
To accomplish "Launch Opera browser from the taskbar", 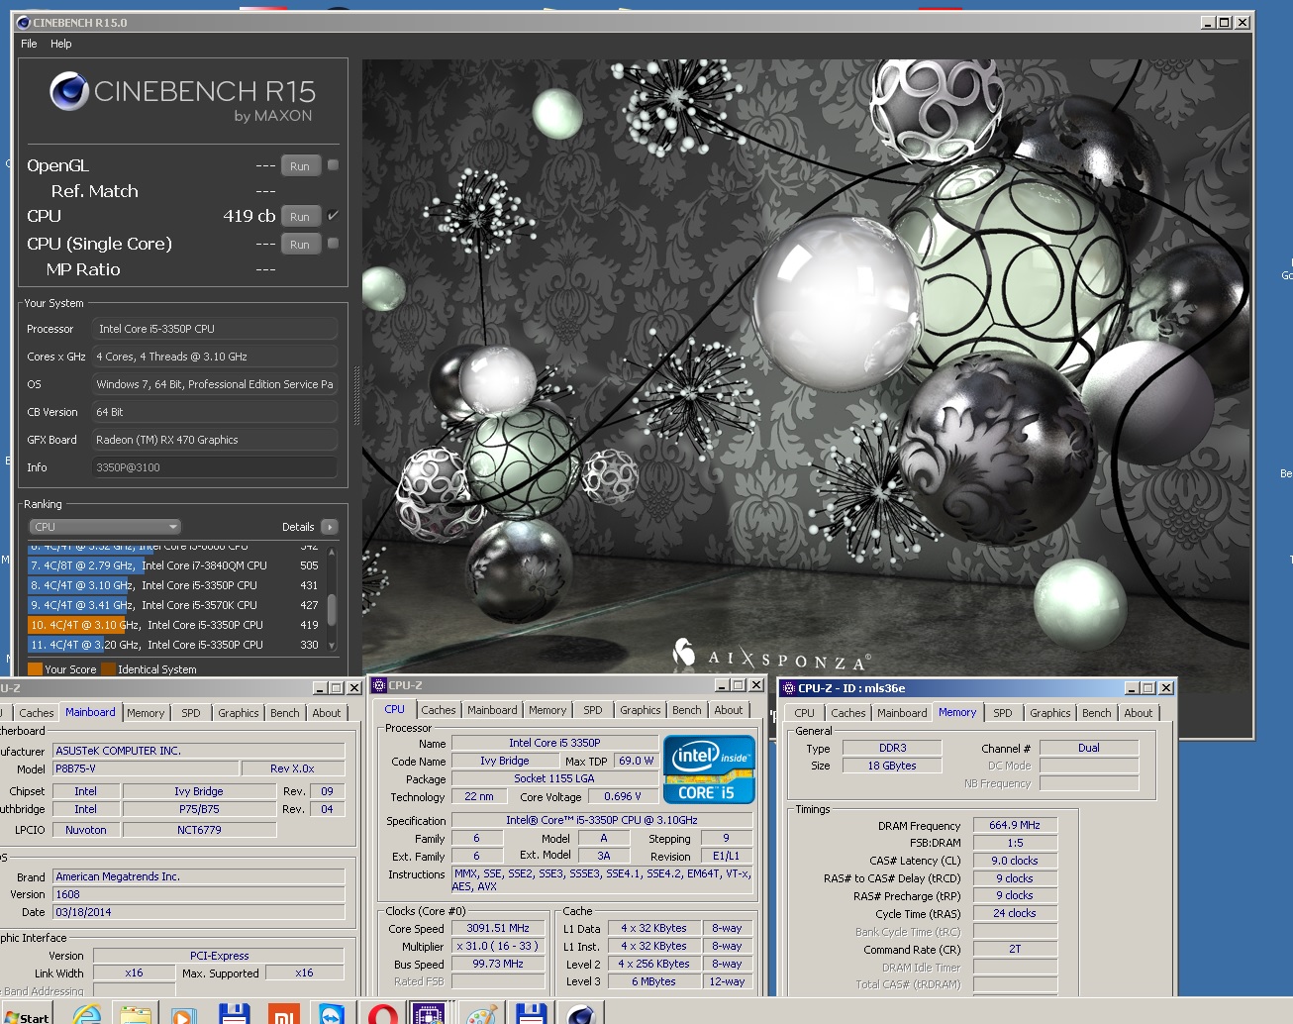I will coord(382,1014).
